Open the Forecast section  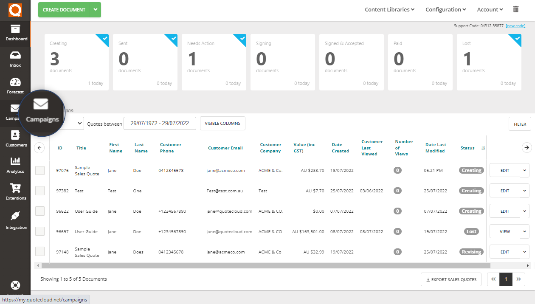pos(16,86)
